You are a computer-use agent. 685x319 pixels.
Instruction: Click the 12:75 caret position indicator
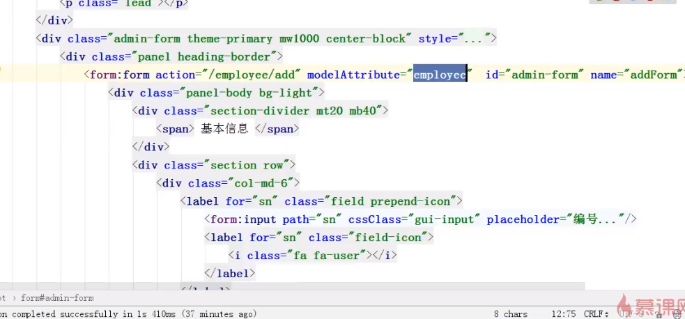pyautogui.click(x=564, y=314)
